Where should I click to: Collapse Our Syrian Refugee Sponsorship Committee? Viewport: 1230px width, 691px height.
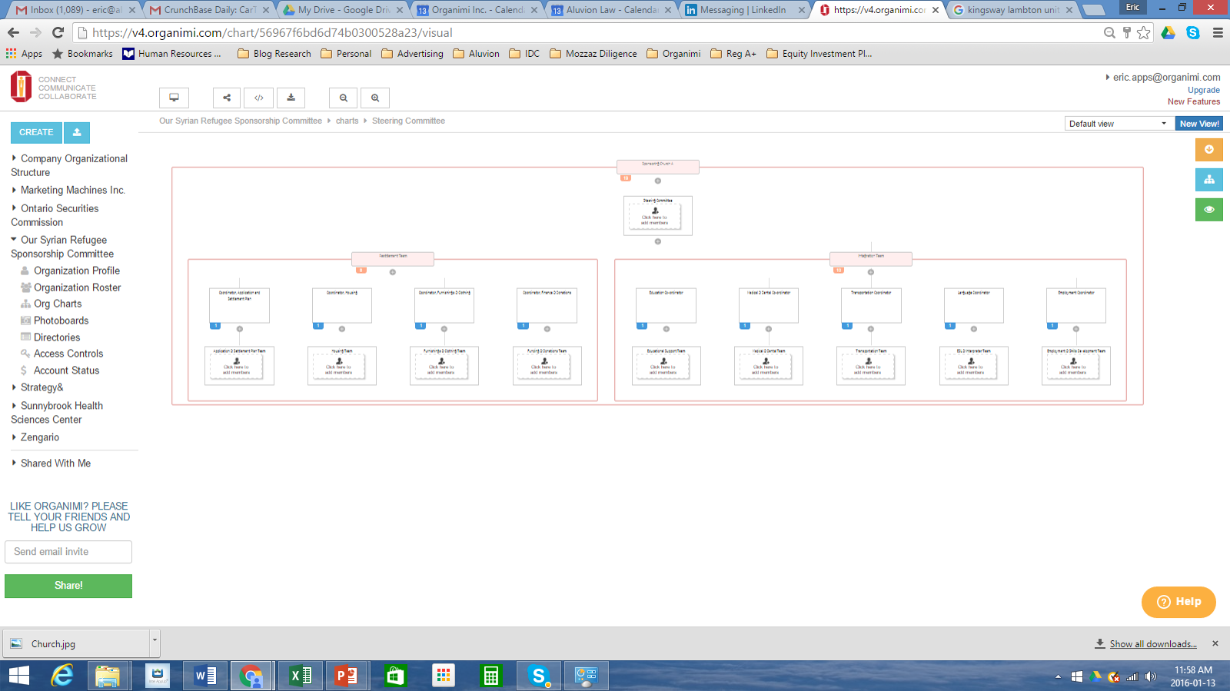14,240
